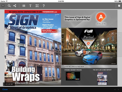This screenshot has width=122, height=92.
Task: Tap Close at the bottom left
Action: click(5, 89)
